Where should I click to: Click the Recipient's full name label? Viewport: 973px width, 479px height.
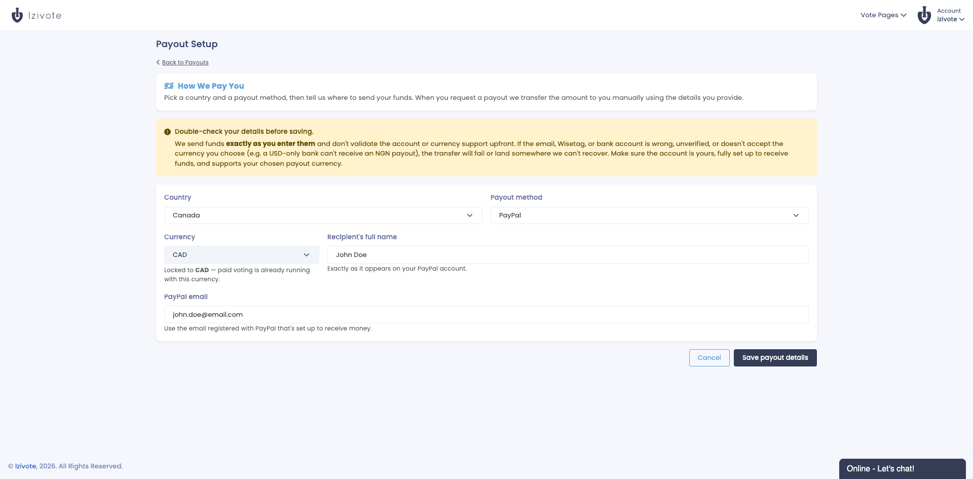(x=362, y=237)
